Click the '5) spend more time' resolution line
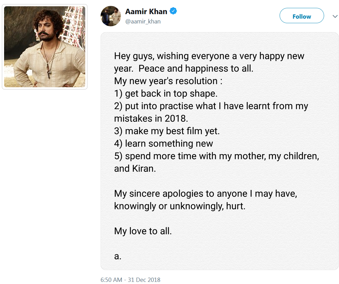The height and width of the screenshot is (284, 339). pos(216,156)
